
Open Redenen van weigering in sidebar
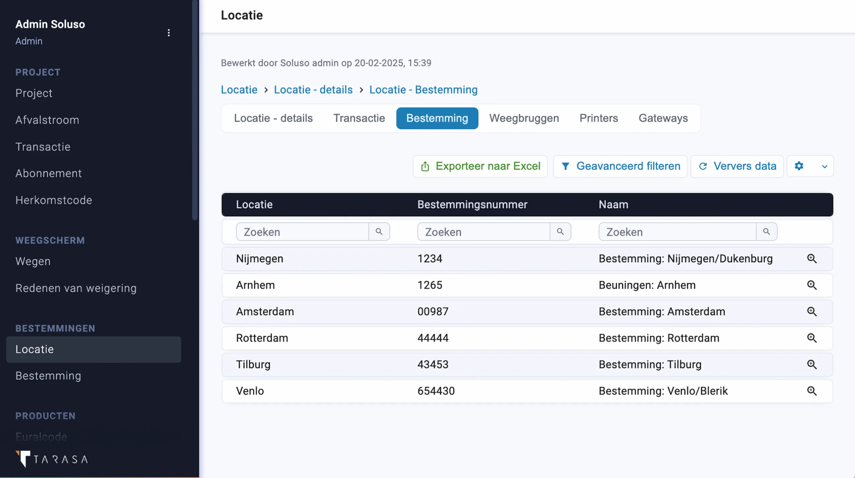pyautogui.click(x=76, y=288)
